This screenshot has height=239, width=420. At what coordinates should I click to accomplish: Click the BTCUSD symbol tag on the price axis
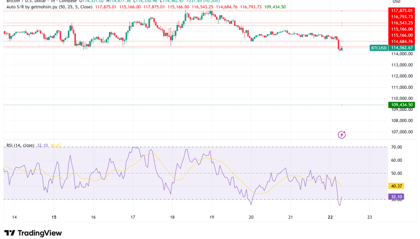click(379, 48)
